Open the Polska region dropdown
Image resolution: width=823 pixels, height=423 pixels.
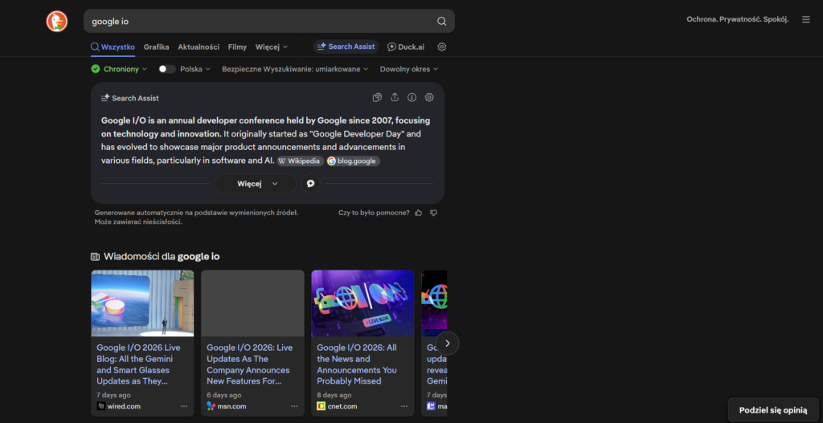click(195, 69)
